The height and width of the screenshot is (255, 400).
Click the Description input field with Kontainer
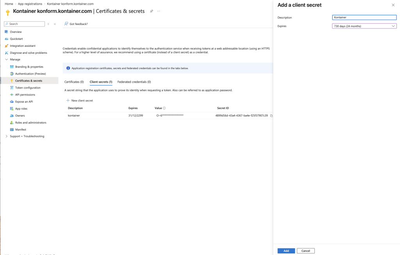pos(364,17)
